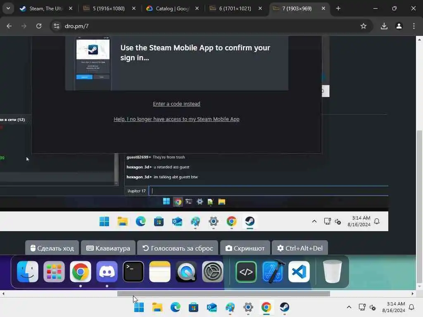Open the Windows Start menu at bottom

(x=139, y=307)
